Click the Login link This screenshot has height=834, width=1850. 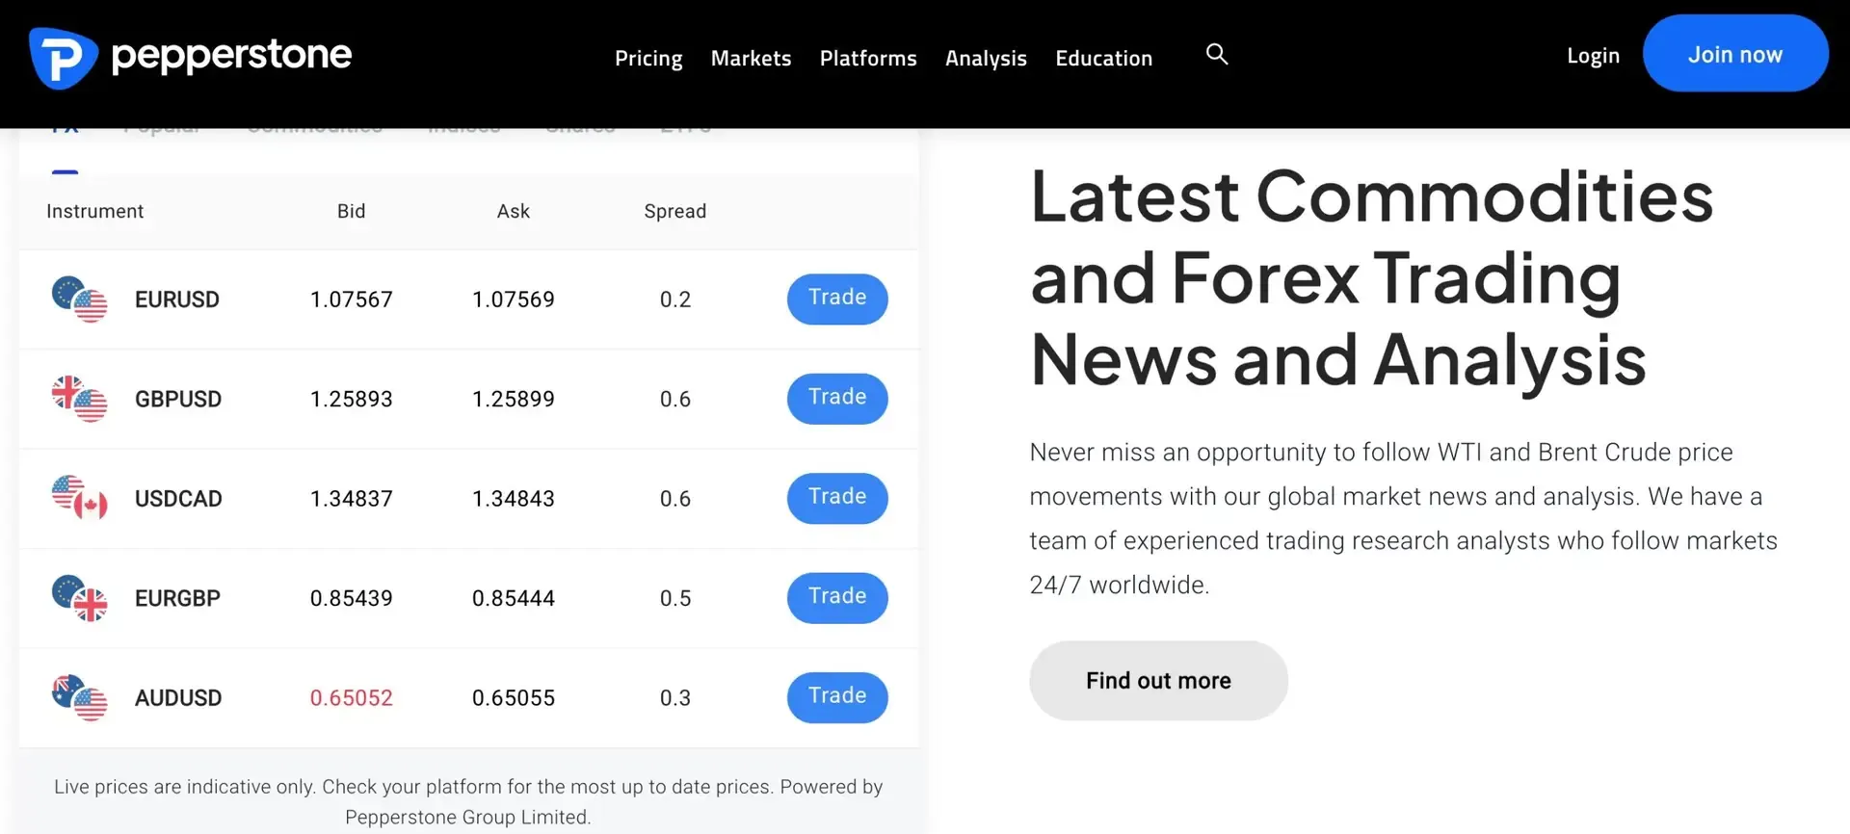pyautogui.click(x=1593, y=55)
